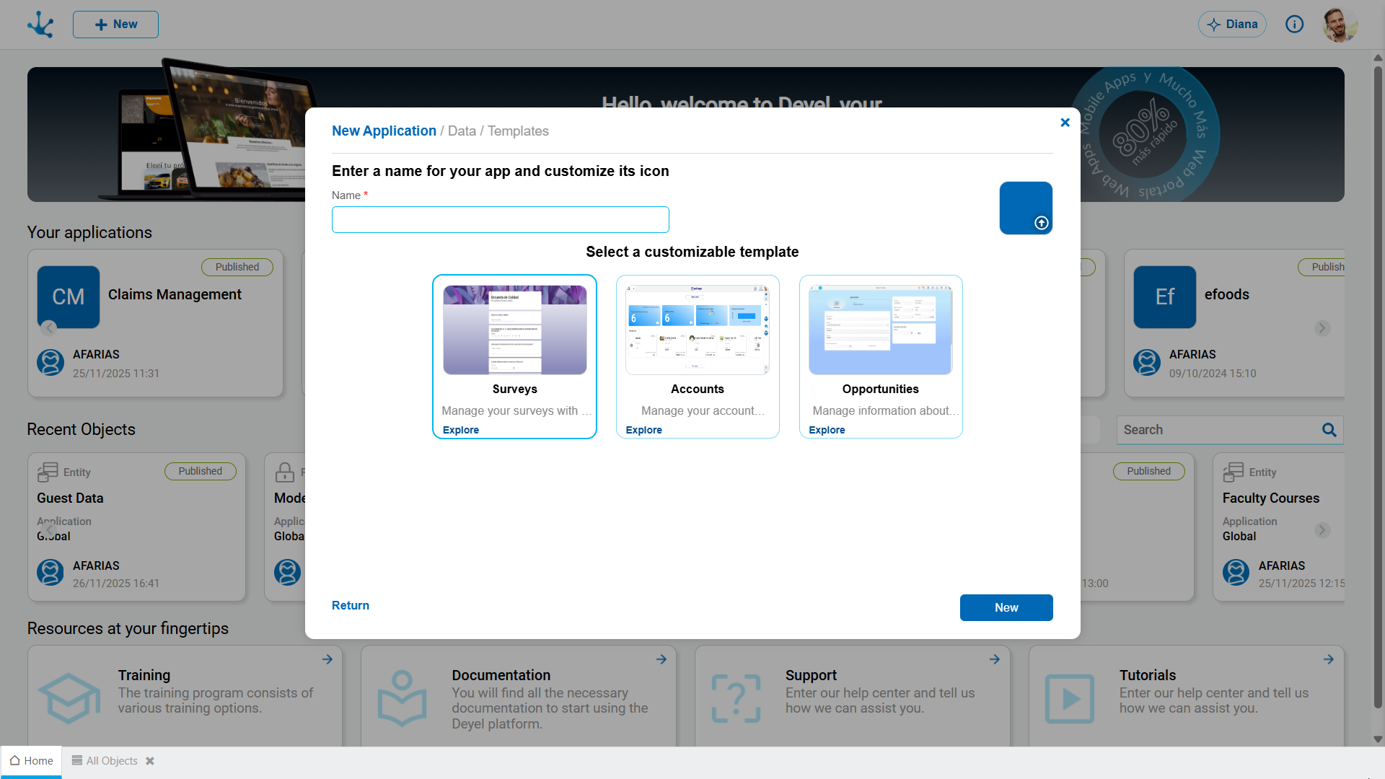Viewport: 1385px width, 779px height.
Task: Open the New dropdown in header
Action: click(115, 25)
